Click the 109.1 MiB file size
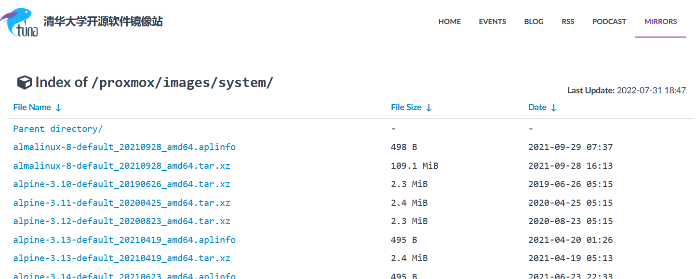696x279 pixels. (x=415, y=166)
